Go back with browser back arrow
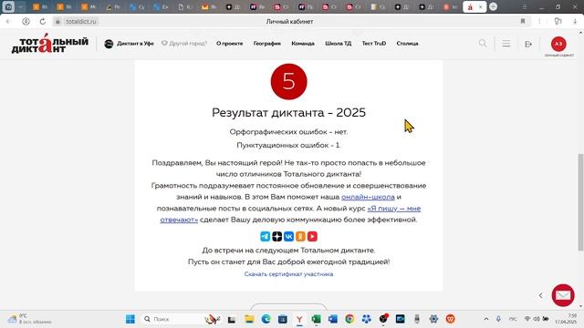This screenshot has height=328, width=584. [8, 22]
